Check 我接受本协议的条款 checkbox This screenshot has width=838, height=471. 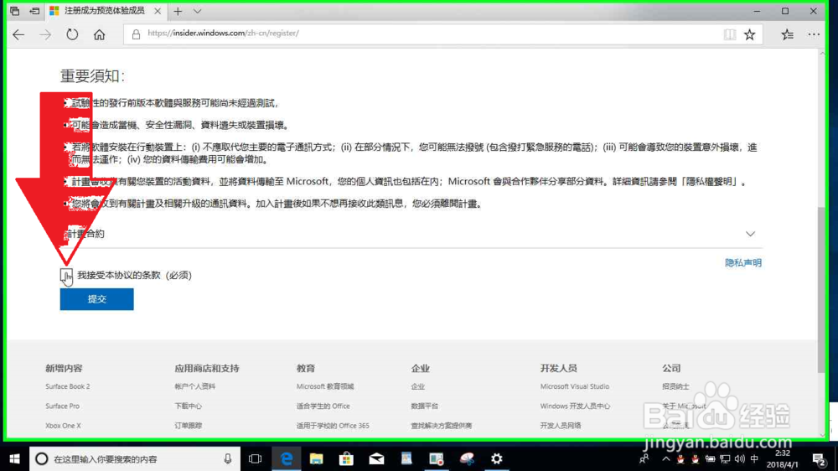pyautogui.click(x=65, y=276)
